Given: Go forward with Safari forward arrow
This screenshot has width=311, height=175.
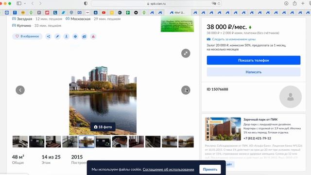Looking at the screenshot, I should coord(40,3).
